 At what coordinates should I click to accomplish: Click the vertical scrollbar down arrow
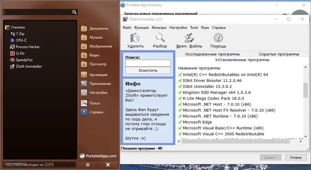(x=306, y=136)
